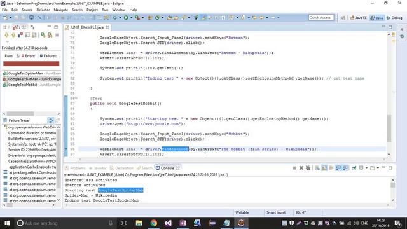
Task: Click the New Java Package icon
Action: click(x=150, y=18)
